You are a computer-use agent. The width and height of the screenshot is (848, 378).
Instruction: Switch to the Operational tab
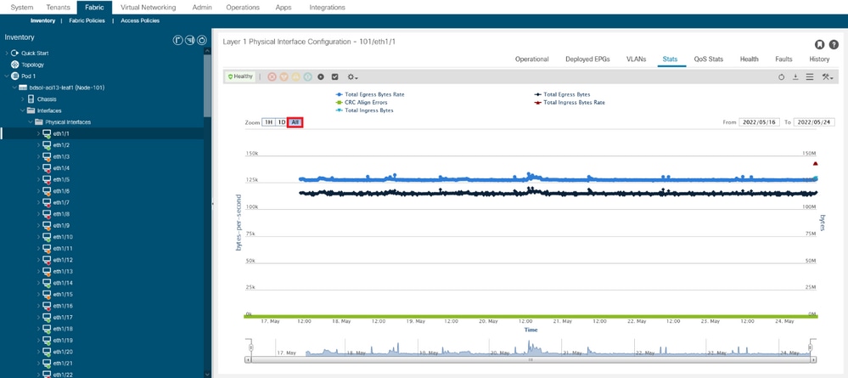coord(531,59)
